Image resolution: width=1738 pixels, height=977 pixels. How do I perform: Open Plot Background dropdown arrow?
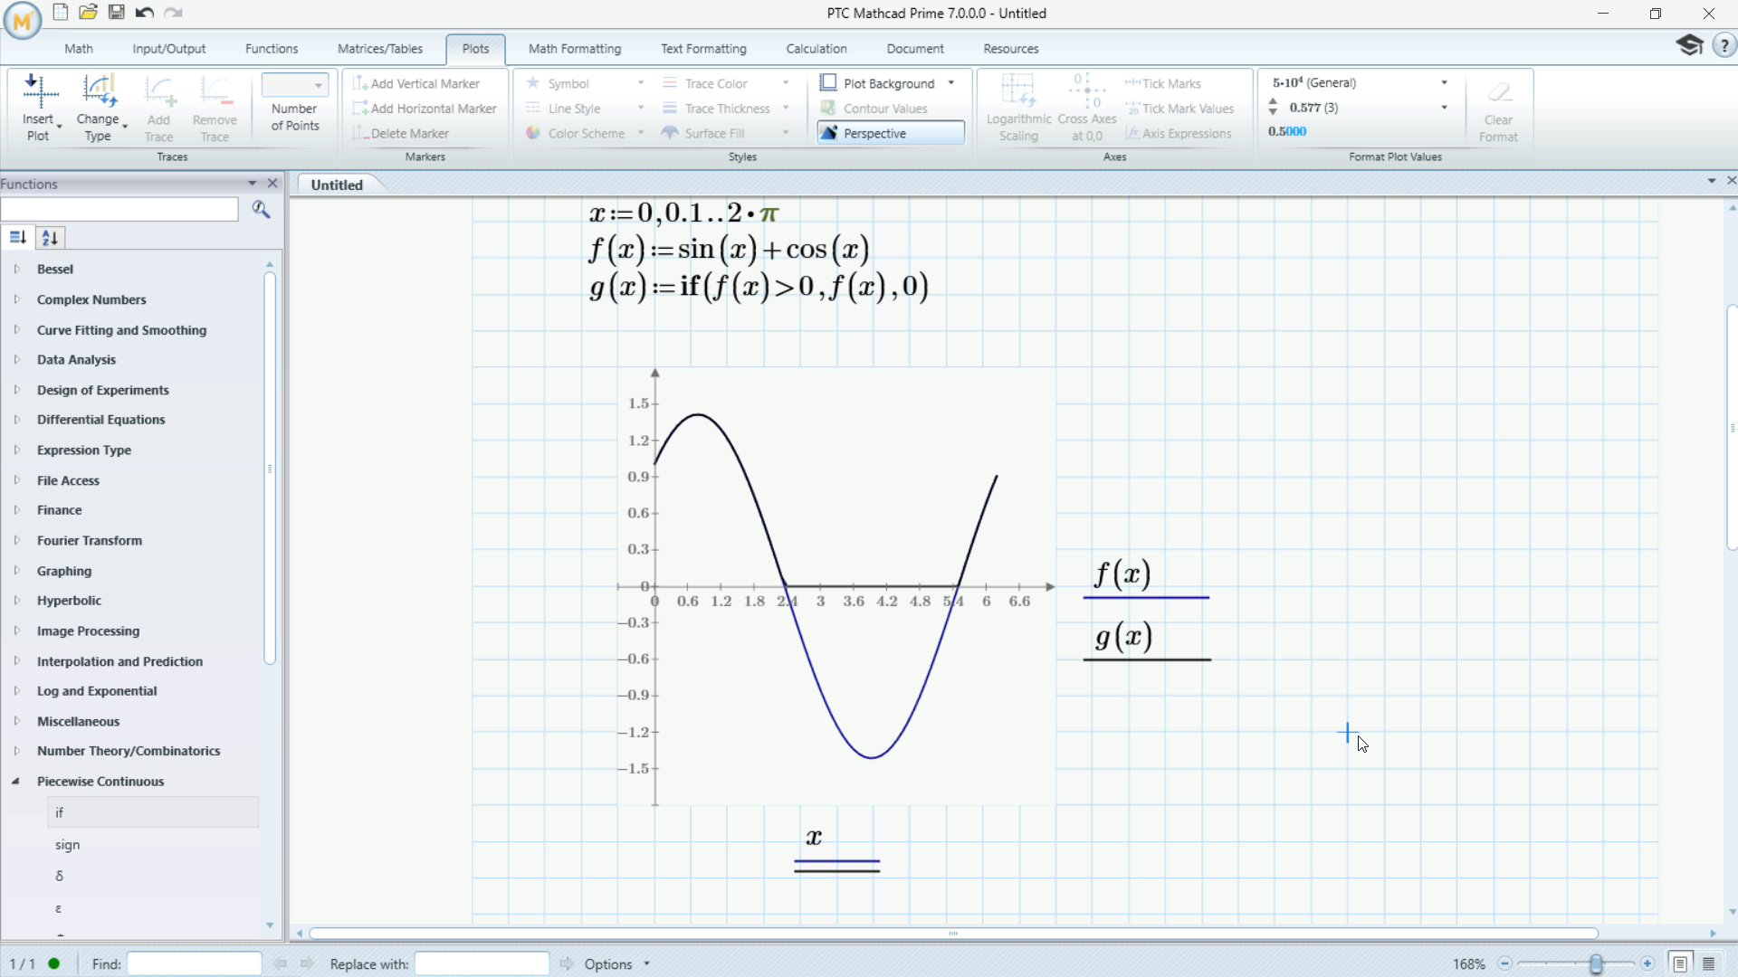coord(951,83)
